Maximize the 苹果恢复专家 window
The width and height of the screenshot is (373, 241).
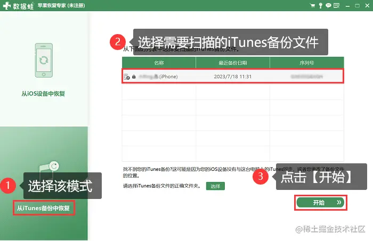(x=357, y=5)
